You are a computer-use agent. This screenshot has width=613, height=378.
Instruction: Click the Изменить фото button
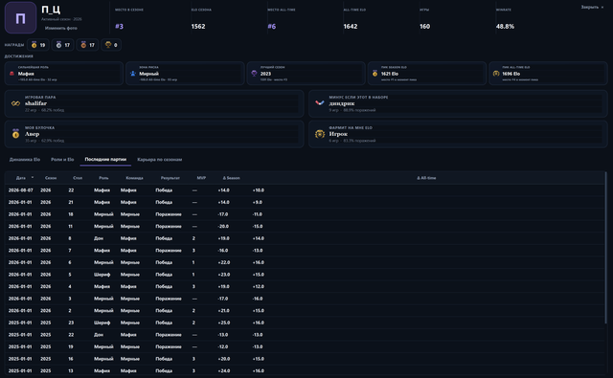(61, 28)
